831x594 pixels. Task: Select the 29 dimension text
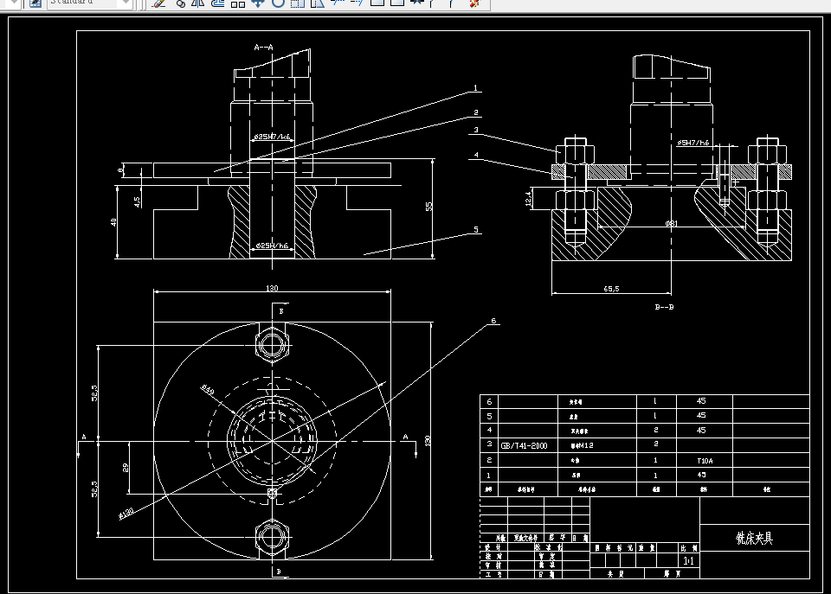126,468
